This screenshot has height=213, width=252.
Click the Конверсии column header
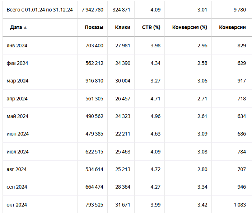[232, 27]
